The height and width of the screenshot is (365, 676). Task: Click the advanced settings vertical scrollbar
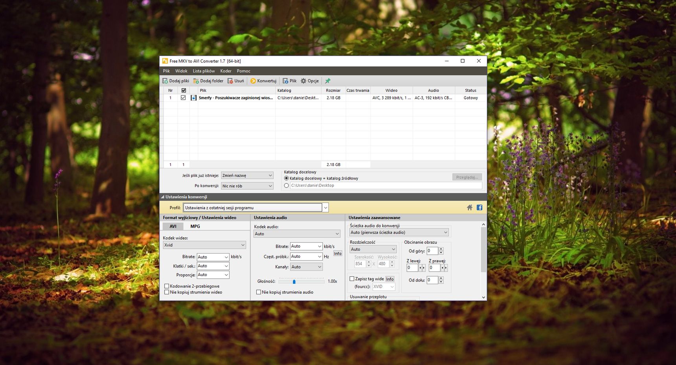[483, 250]
